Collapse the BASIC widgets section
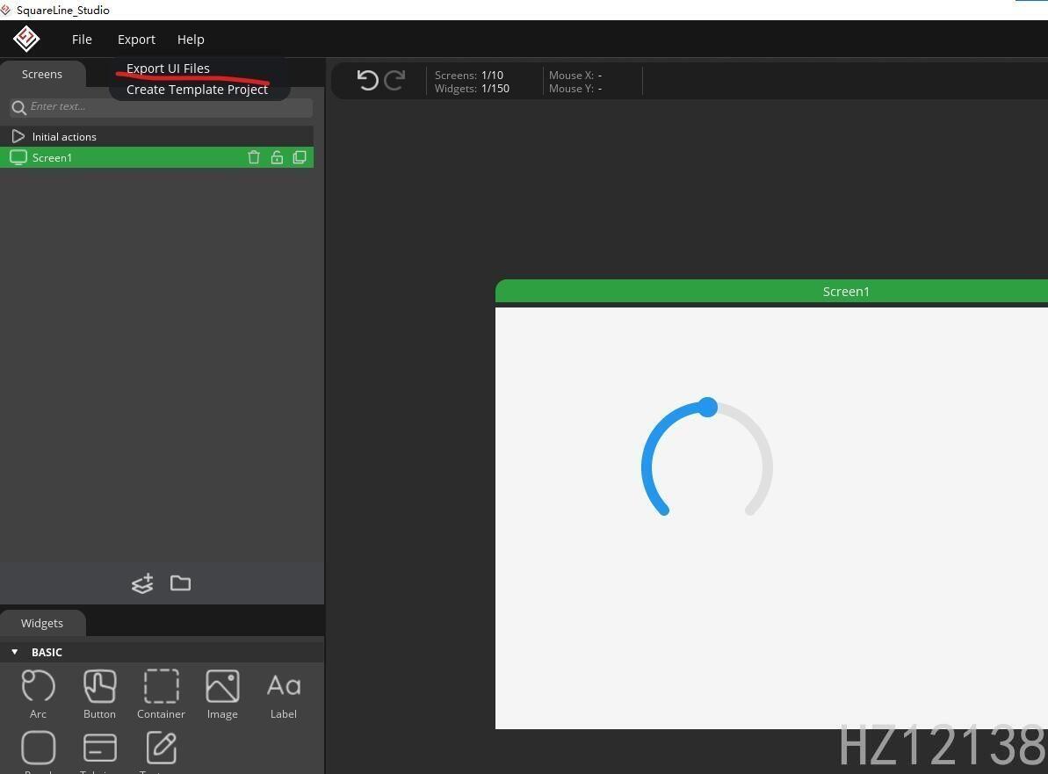1048x774 pixels. click(x=15, y=652)
